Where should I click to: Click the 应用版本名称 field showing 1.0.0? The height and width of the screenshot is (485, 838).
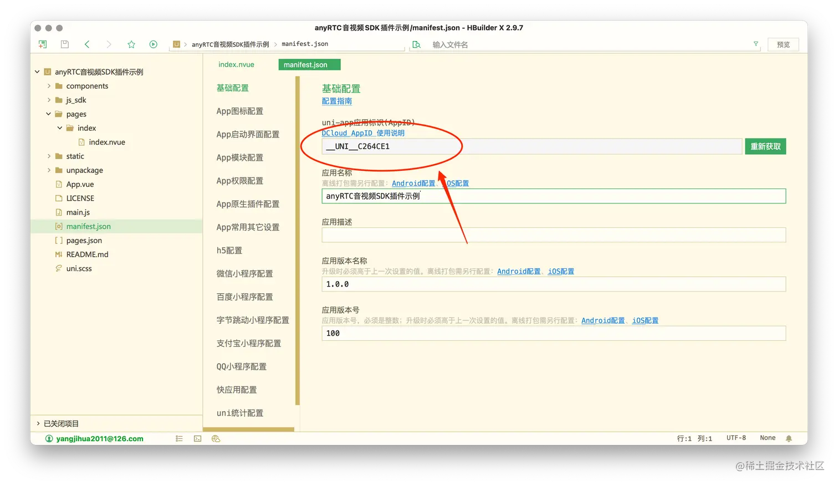pos(554,284)
